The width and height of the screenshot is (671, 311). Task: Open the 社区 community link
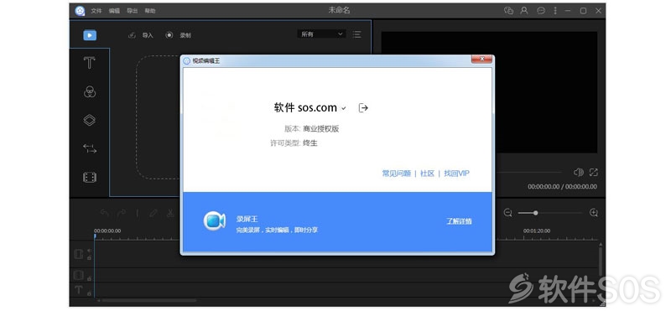click(427, 174)
